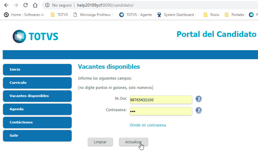Open the browser home page icon
Image resolution: width=258 pixels, height=155 pixels.
tap(35, 5)
